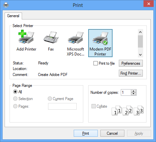Viewport: 156px width, 142px height.
Task: Select the Pages radio button
Action: 15,106
